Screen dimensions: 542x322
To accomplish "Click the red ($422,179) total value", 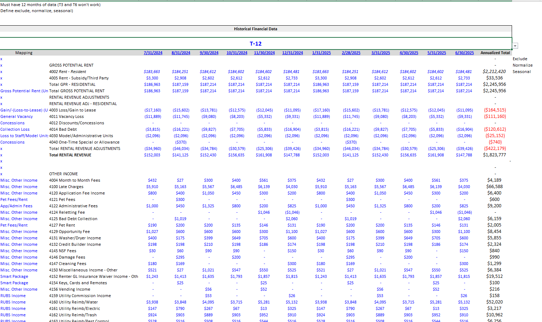I will coord(495,149).
